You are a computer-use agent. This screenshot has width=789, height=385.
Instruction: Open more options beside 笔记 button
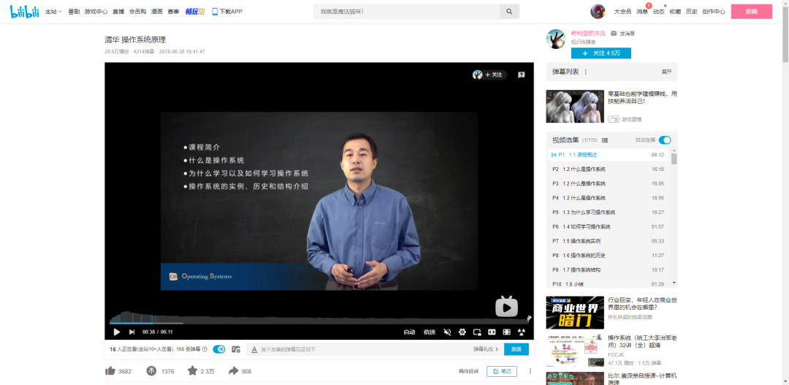pyautogui.click(x=530, y=371)
